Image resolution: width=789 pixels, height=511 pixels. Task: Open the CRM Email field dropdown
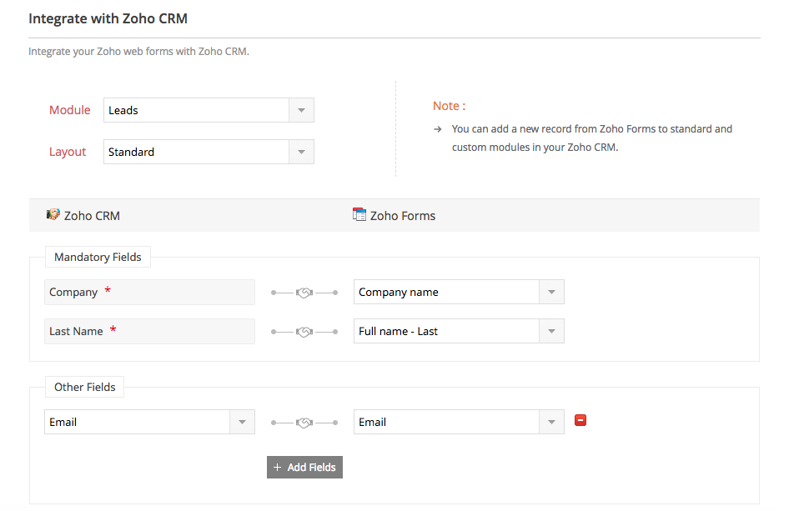149,422
